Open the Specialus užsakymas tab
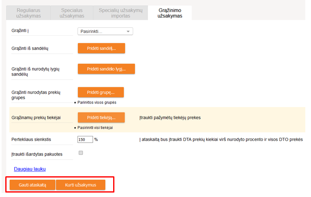 tap(72, 13)
